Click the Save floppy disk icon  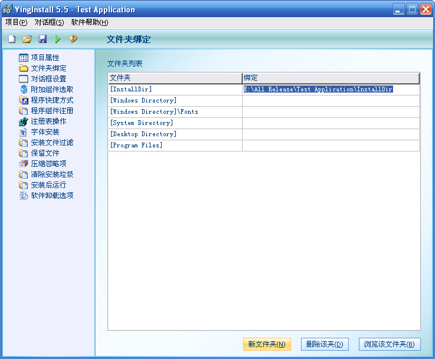pos(42,39)
